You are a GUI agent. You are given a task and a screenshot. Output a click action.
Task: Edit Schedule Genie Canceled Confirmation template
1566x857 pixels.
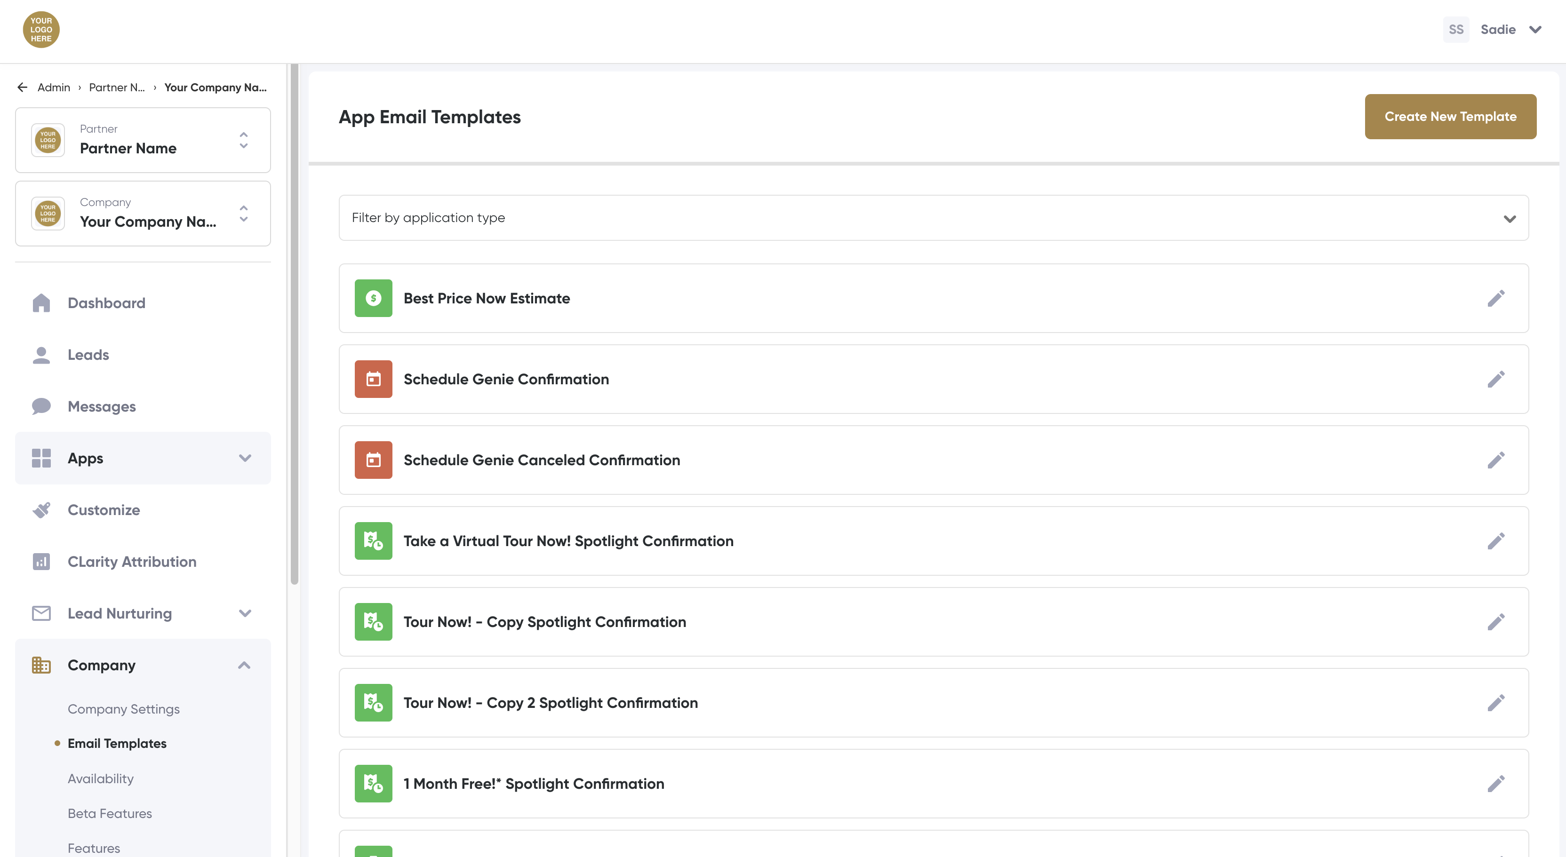pyautogui.click(x=1495, y=460)
